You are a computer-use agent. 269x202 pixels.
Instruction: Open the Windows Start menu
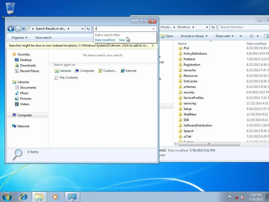7,197
